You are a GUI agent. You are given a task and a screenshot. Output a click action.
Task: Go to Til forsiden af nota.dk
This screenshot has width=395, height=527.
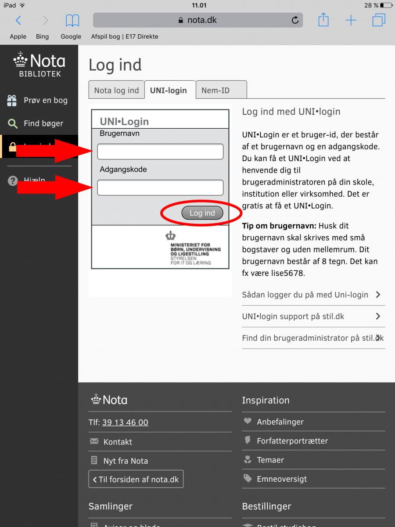[135, 479]
